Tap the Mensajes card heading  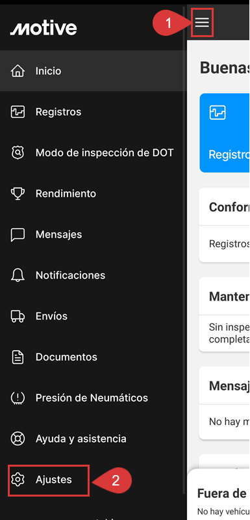229,386
